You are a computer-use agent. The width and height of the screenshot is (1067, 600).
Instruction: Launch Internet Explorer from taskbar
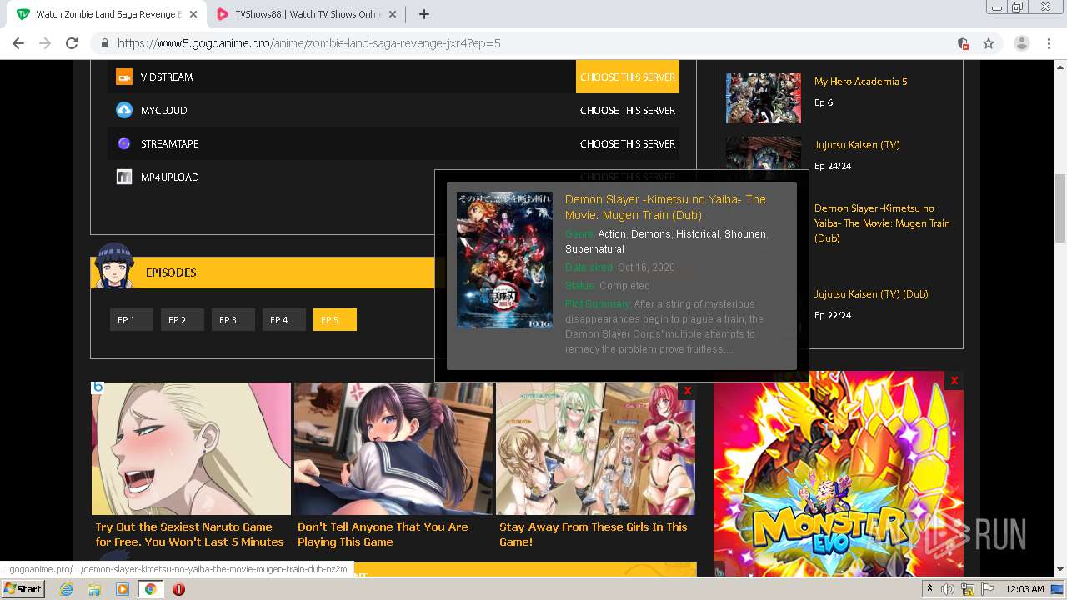[x=67, y=589]
